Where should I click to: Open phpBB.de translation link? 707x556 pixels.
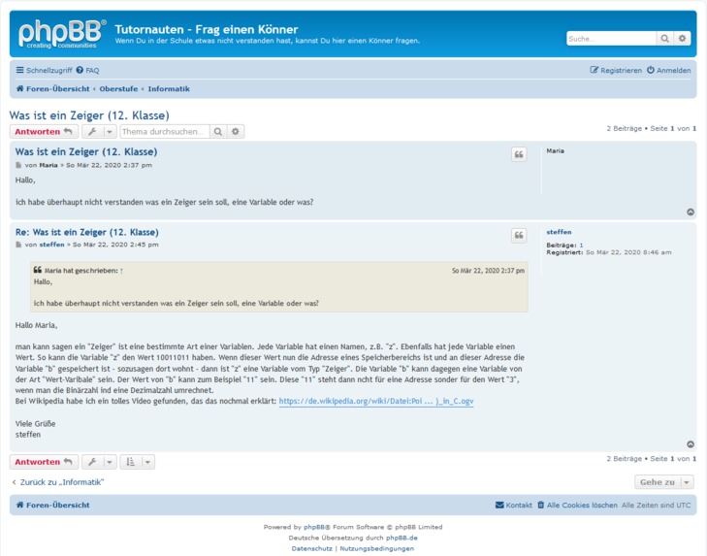402,538
